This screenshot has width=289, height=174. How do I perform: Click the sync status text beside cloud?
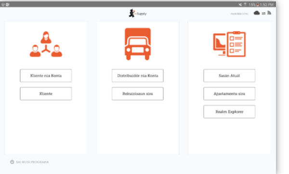pos(239,14)
